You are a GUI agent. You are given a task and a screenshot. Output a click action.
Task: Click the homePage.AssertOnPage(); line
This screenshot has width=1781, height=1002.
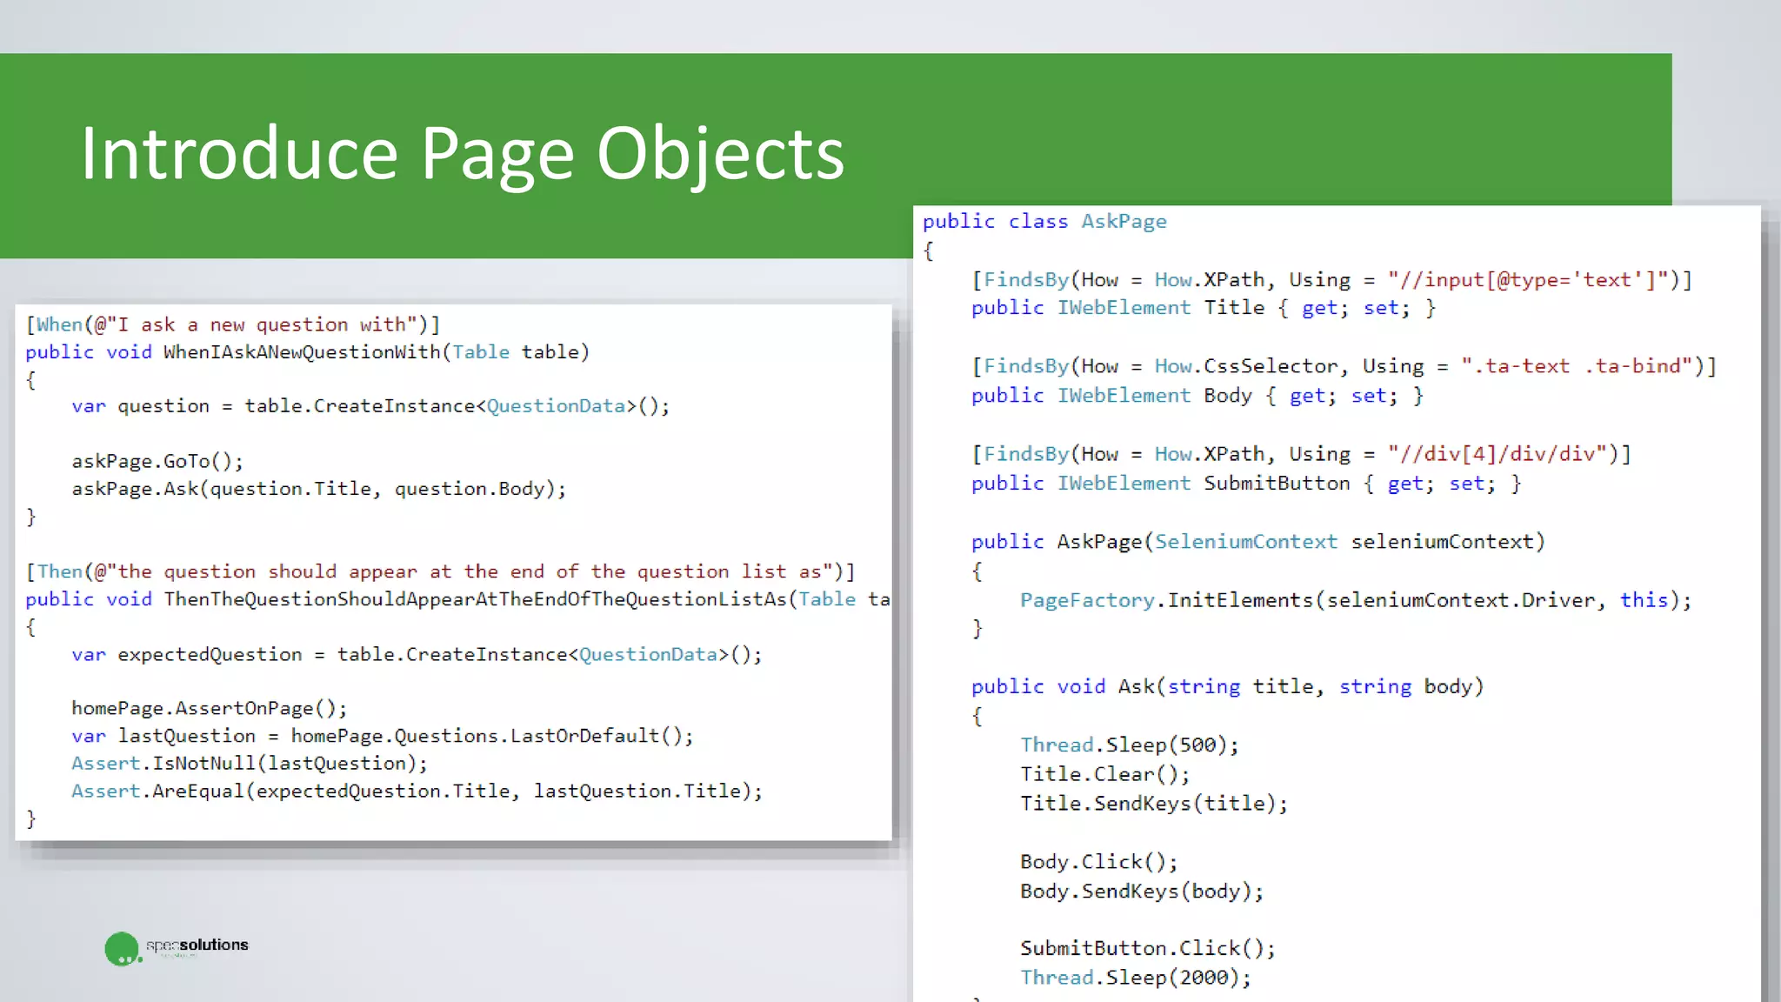click(x=209, y=708)
